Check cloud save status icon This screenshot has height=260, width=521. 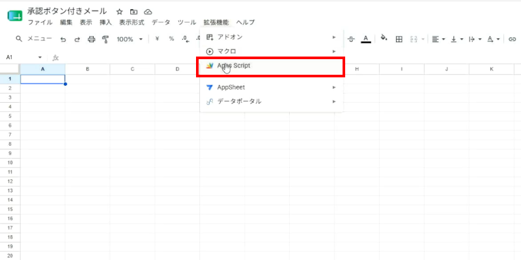tap(148, 12)
